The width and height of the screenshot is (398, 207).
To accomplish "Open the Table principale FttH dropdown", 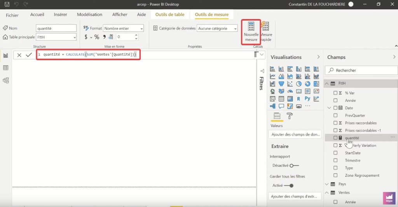I will (x=56, y=37).
